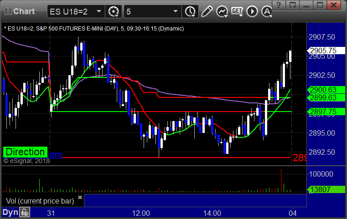Click the chart window drag handle icon

(x=8, y=11)
